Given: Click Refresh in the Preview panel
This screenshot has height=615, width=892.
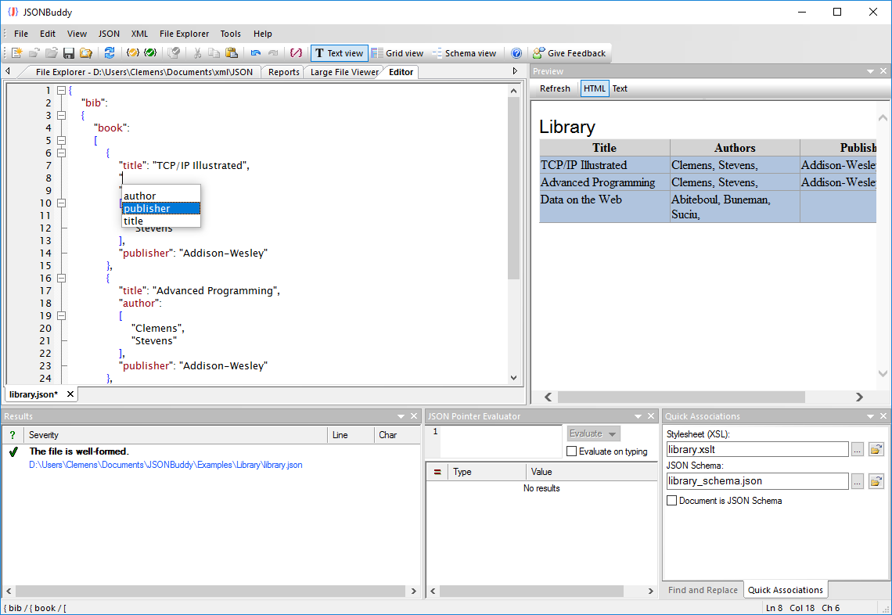Looking at the screenshot, I should [555, 88].
